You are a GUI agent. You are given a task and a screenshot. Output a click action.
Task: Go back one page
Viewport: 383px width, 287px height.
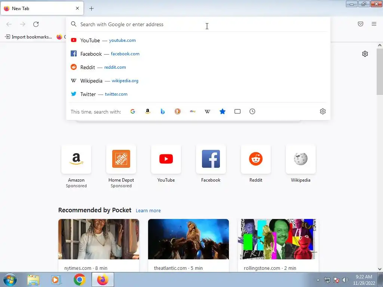click(9, 24)
